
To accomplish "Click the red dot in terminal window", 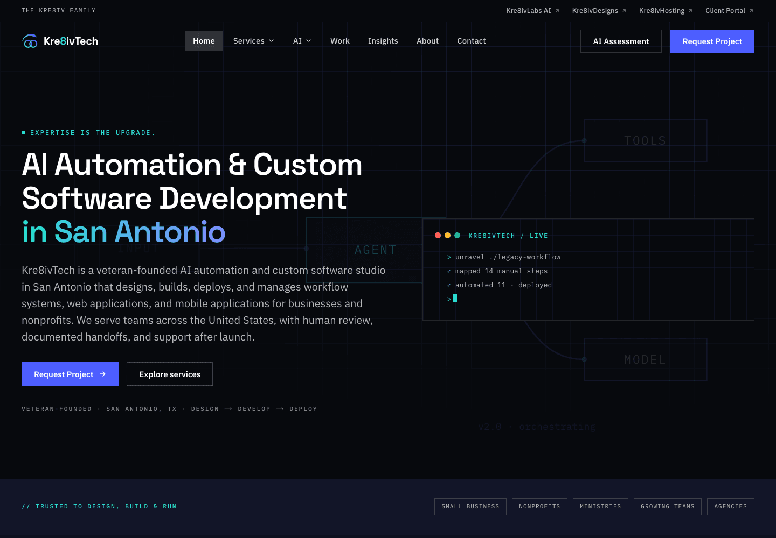I will point(438,236).
